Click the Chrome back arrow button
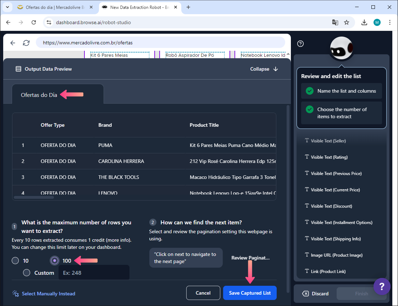Screen dimensions: 398x306 (8, 22)
